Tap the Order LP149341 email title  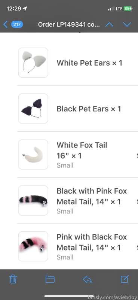point(69,24)
